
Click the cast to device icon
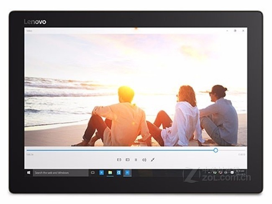coord(119,160)
